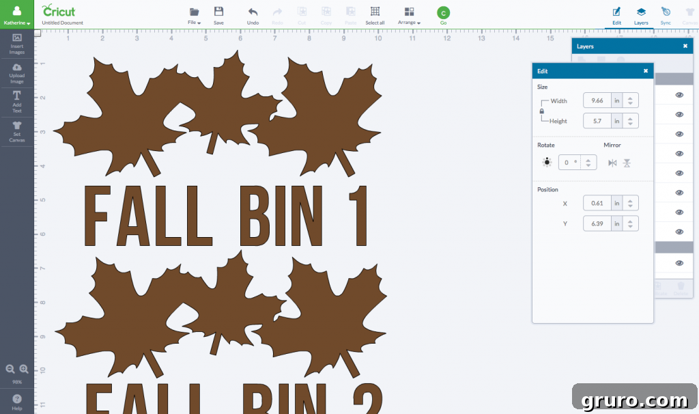
Task: Open the Arrange dropdown menu
Action: click(x=409, y=15)
